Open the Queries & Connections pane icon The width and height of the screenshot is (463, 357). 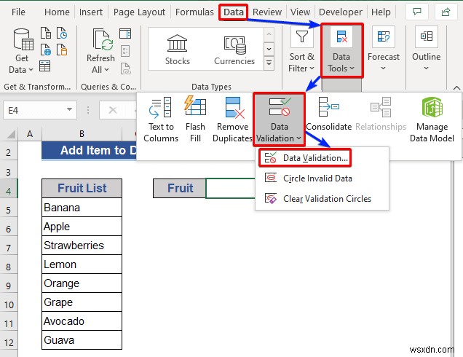(x=125, y=34)
